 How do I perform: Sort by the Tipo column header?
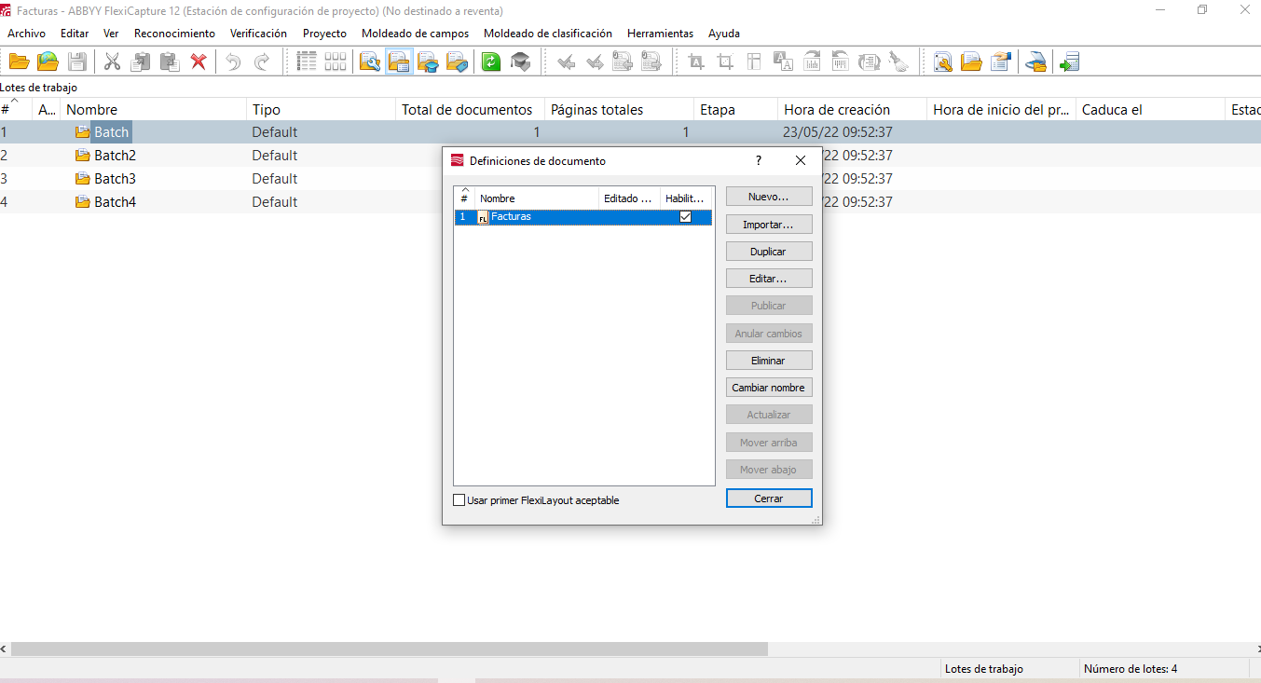321,110
